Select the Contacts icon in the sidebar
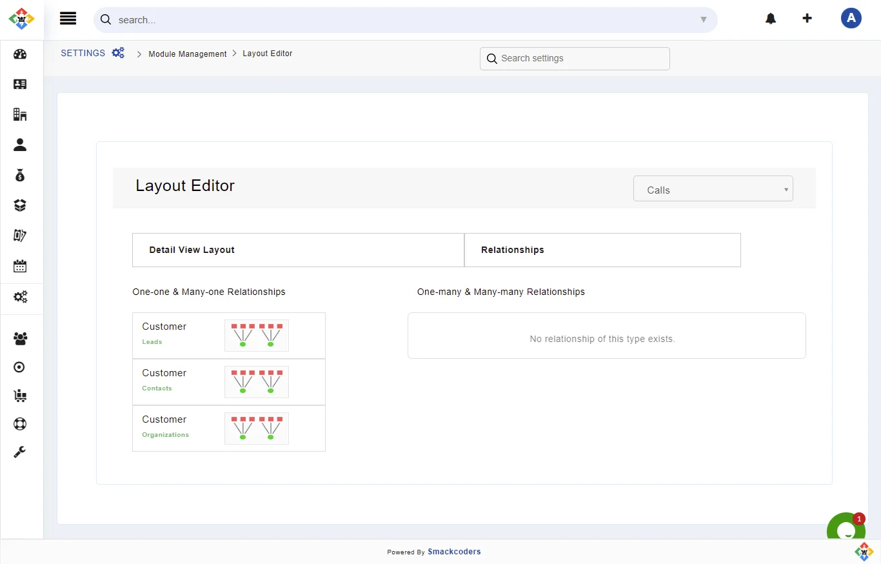Viewport: 881px width, 564px height. click(x=20, y=85)
